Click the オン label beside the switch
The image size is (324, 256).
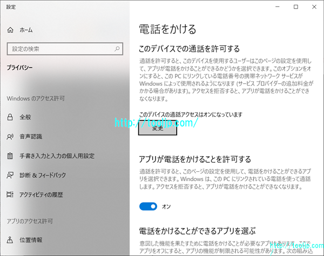click(166, 206)
